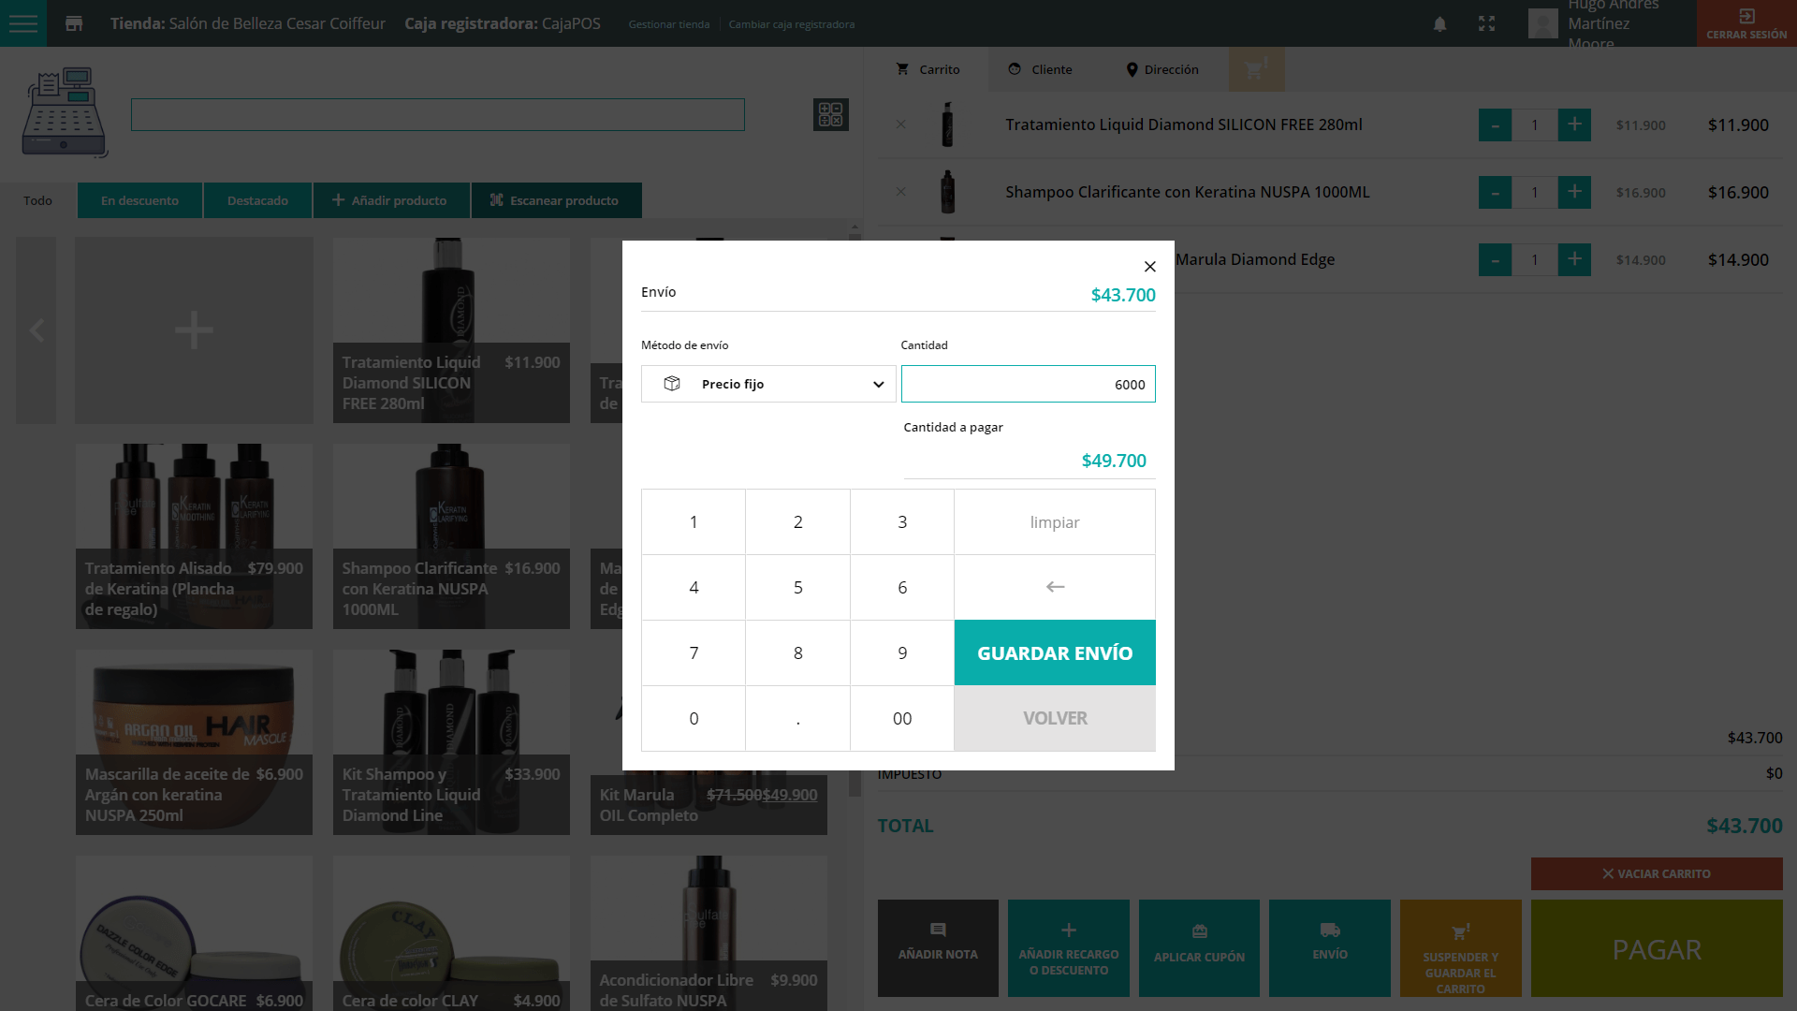Click Añadir producto button
1797x1011 pixels.
391,200
